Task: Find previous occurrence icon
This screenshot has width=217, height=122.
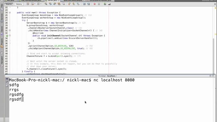Action: pyautogui.click(x=50, y=4)
